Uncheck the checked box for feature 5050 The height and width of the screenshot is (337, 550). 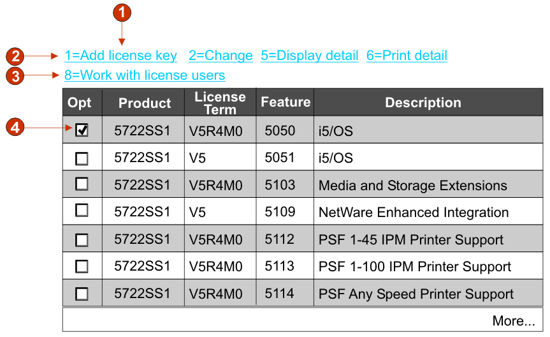click(82, 130)
